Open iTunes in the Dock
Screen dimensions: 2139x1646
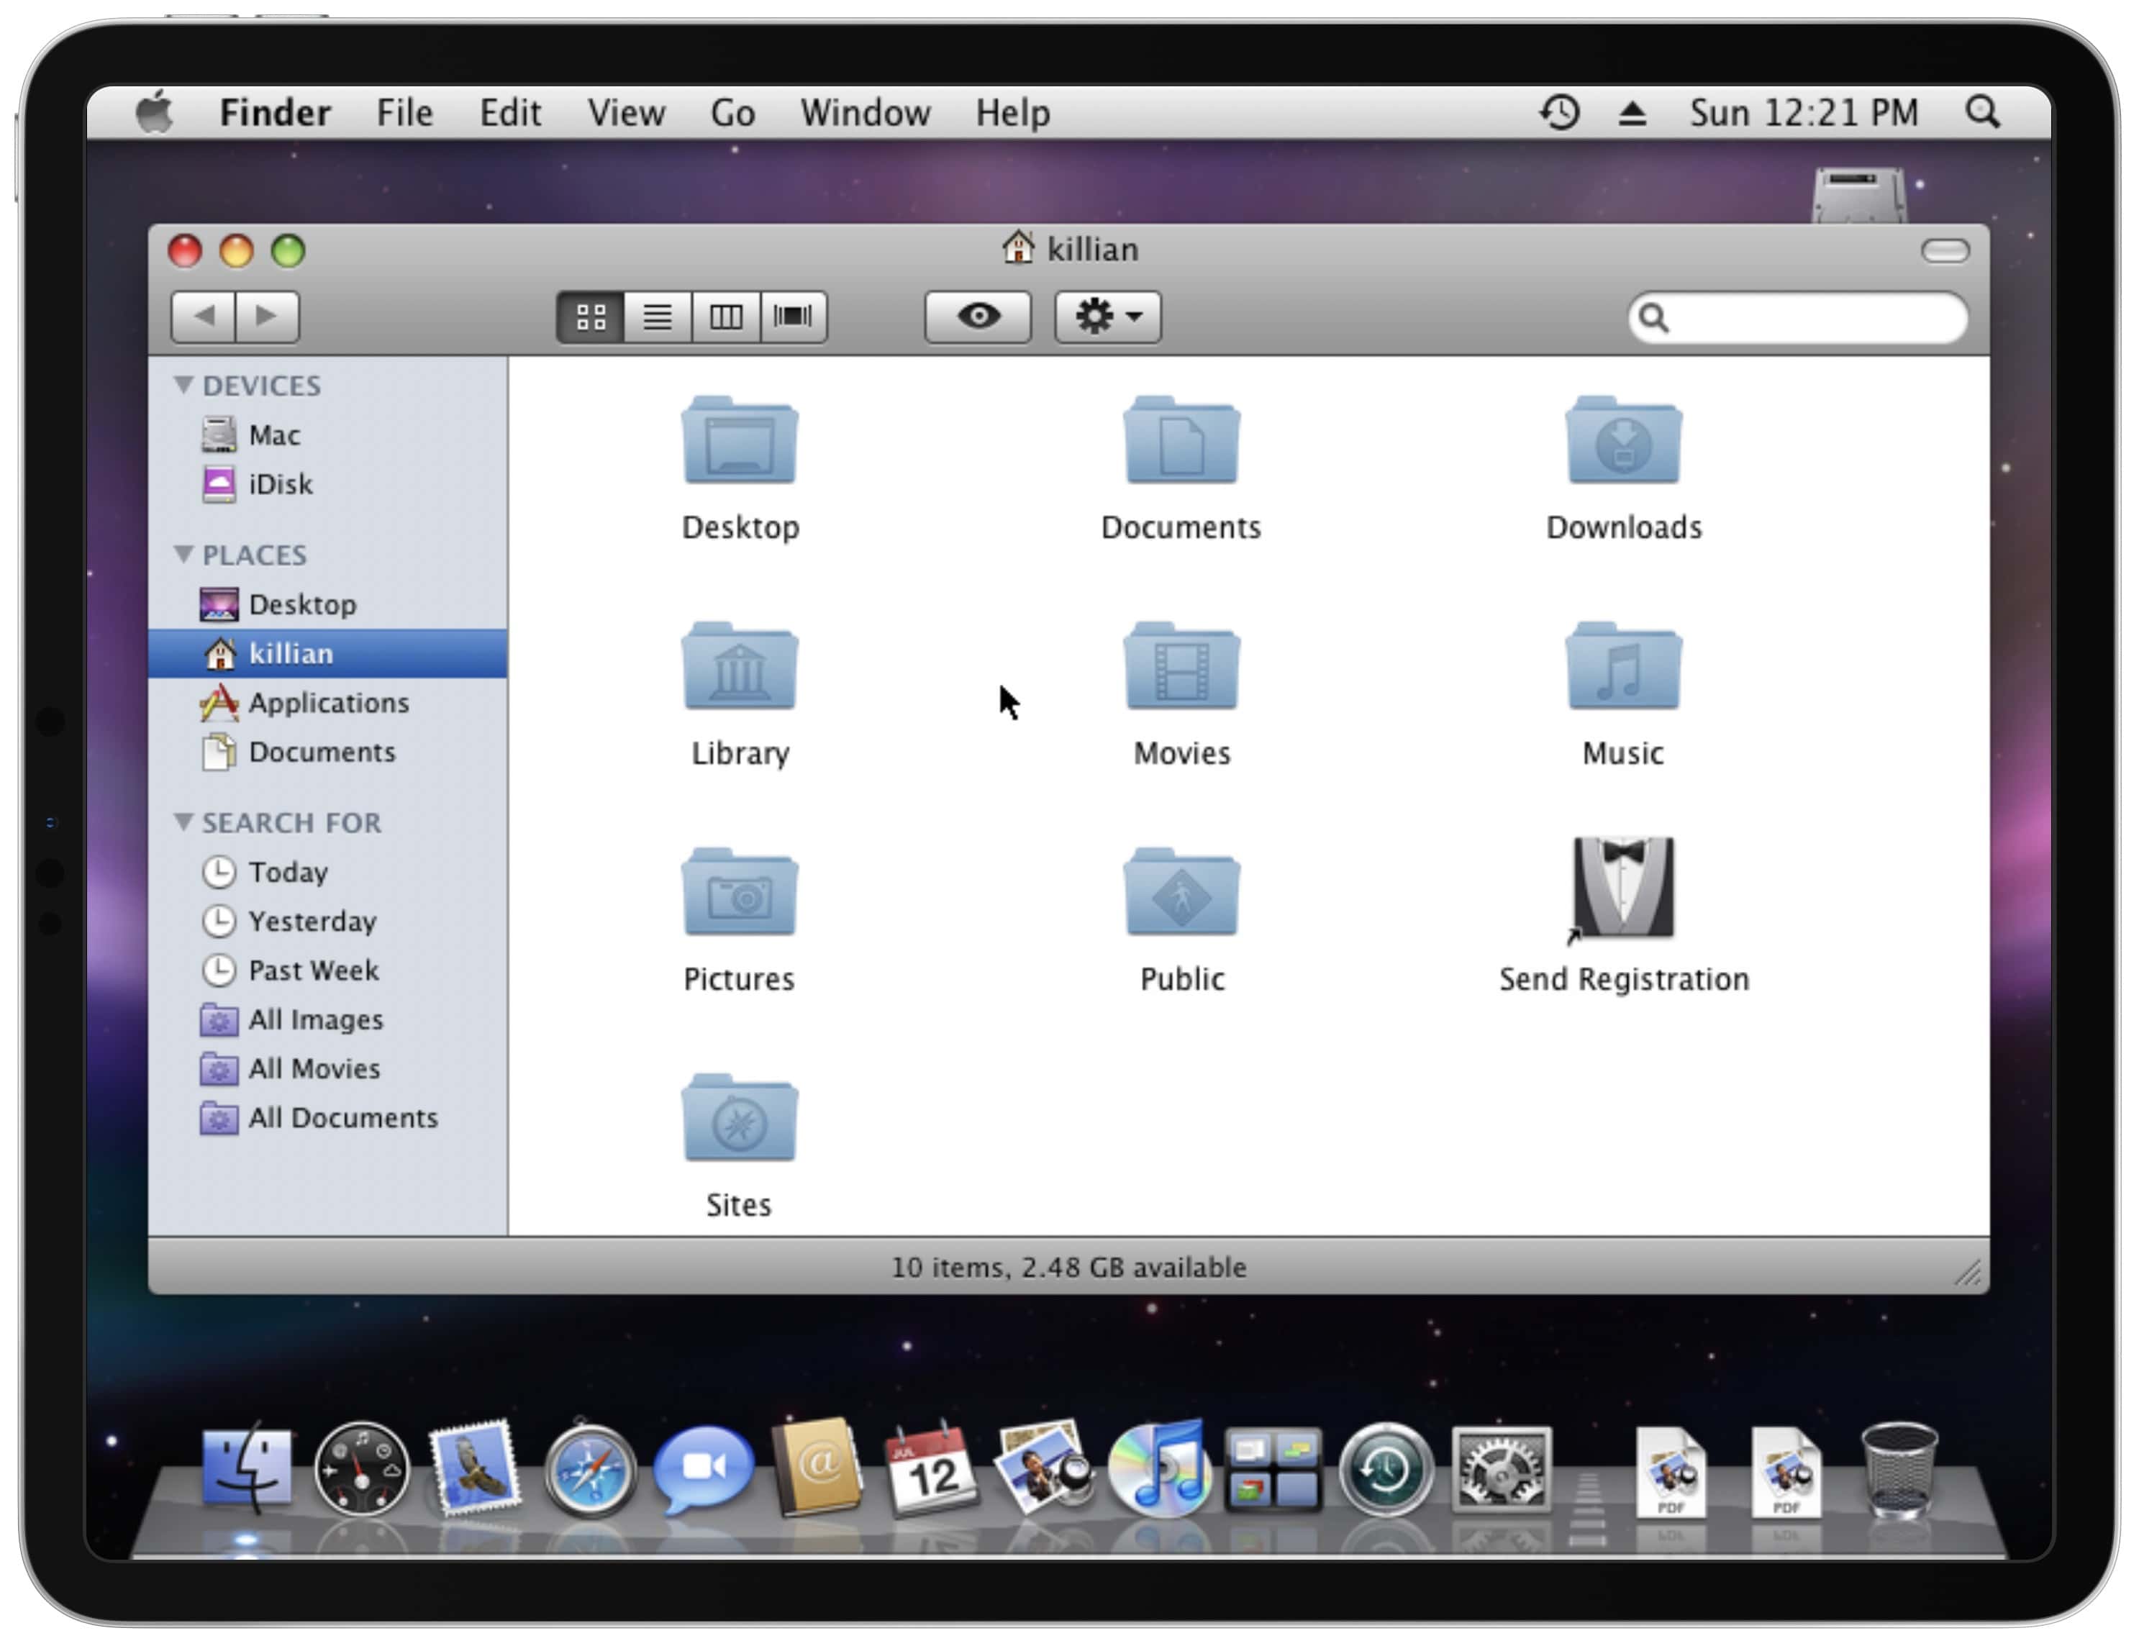1160,1470
